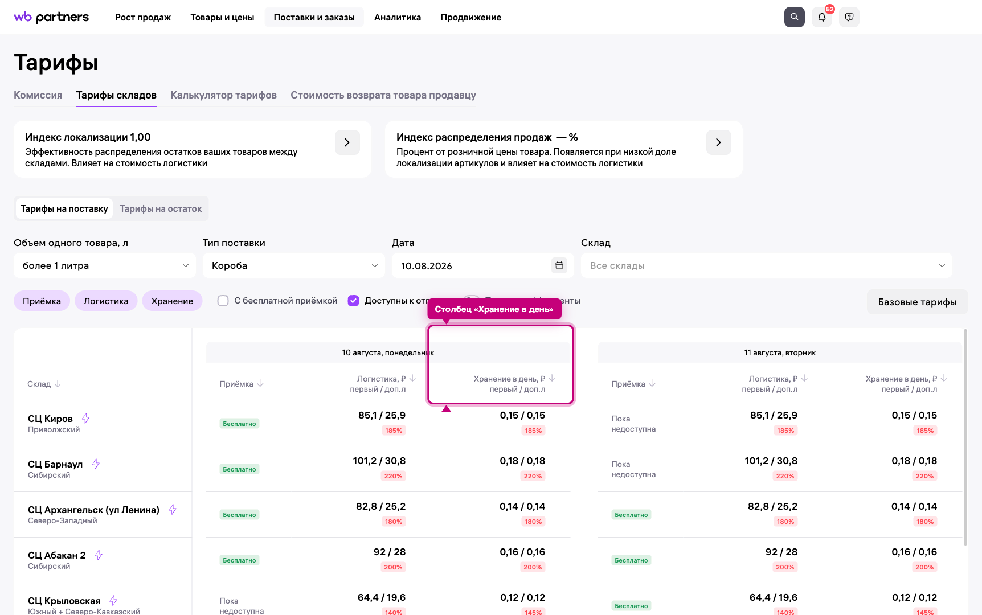Open the calendar icon in Дата field
Screen dimensions: 982x615
click(559, 265)
